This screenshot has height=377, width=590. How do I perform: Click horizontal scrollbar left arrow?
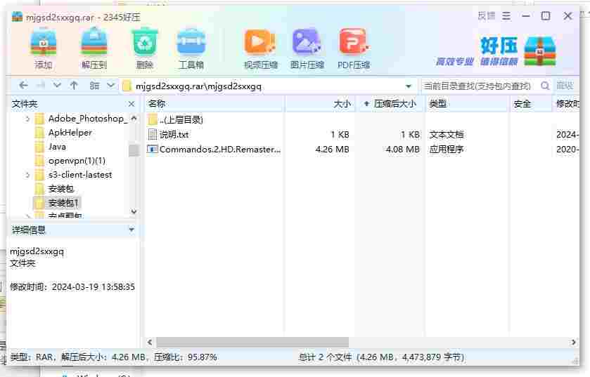150,342
